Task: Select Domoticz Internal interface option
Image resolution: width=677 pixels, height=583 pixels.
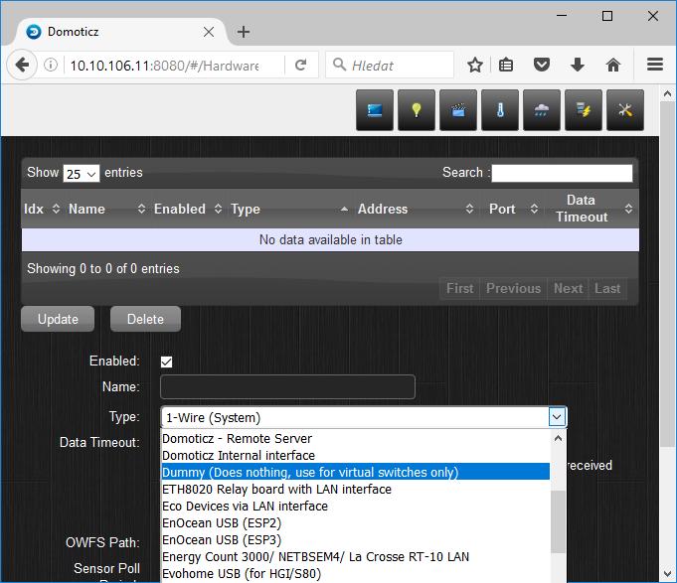Action: 355,455
